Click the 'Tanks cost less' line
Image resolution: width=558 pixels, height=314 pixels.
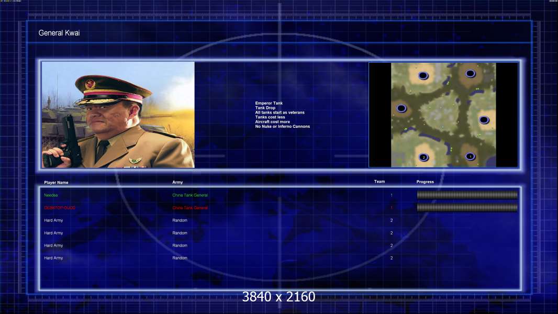click(x=270, y=117)
